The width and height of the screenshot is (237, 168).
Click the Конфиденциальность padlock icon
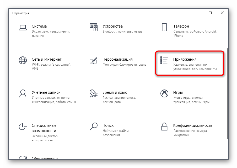164,126
